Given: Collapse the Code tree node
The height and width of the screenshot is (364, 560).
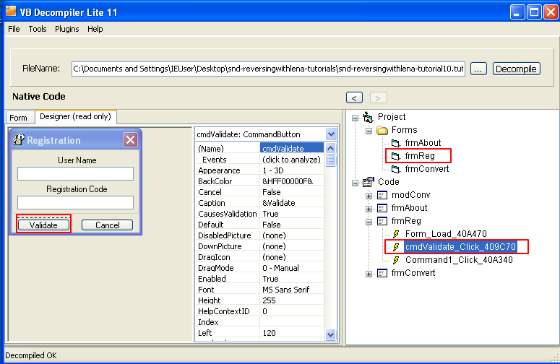Looking at the screenshot, I should pos(355,183).
